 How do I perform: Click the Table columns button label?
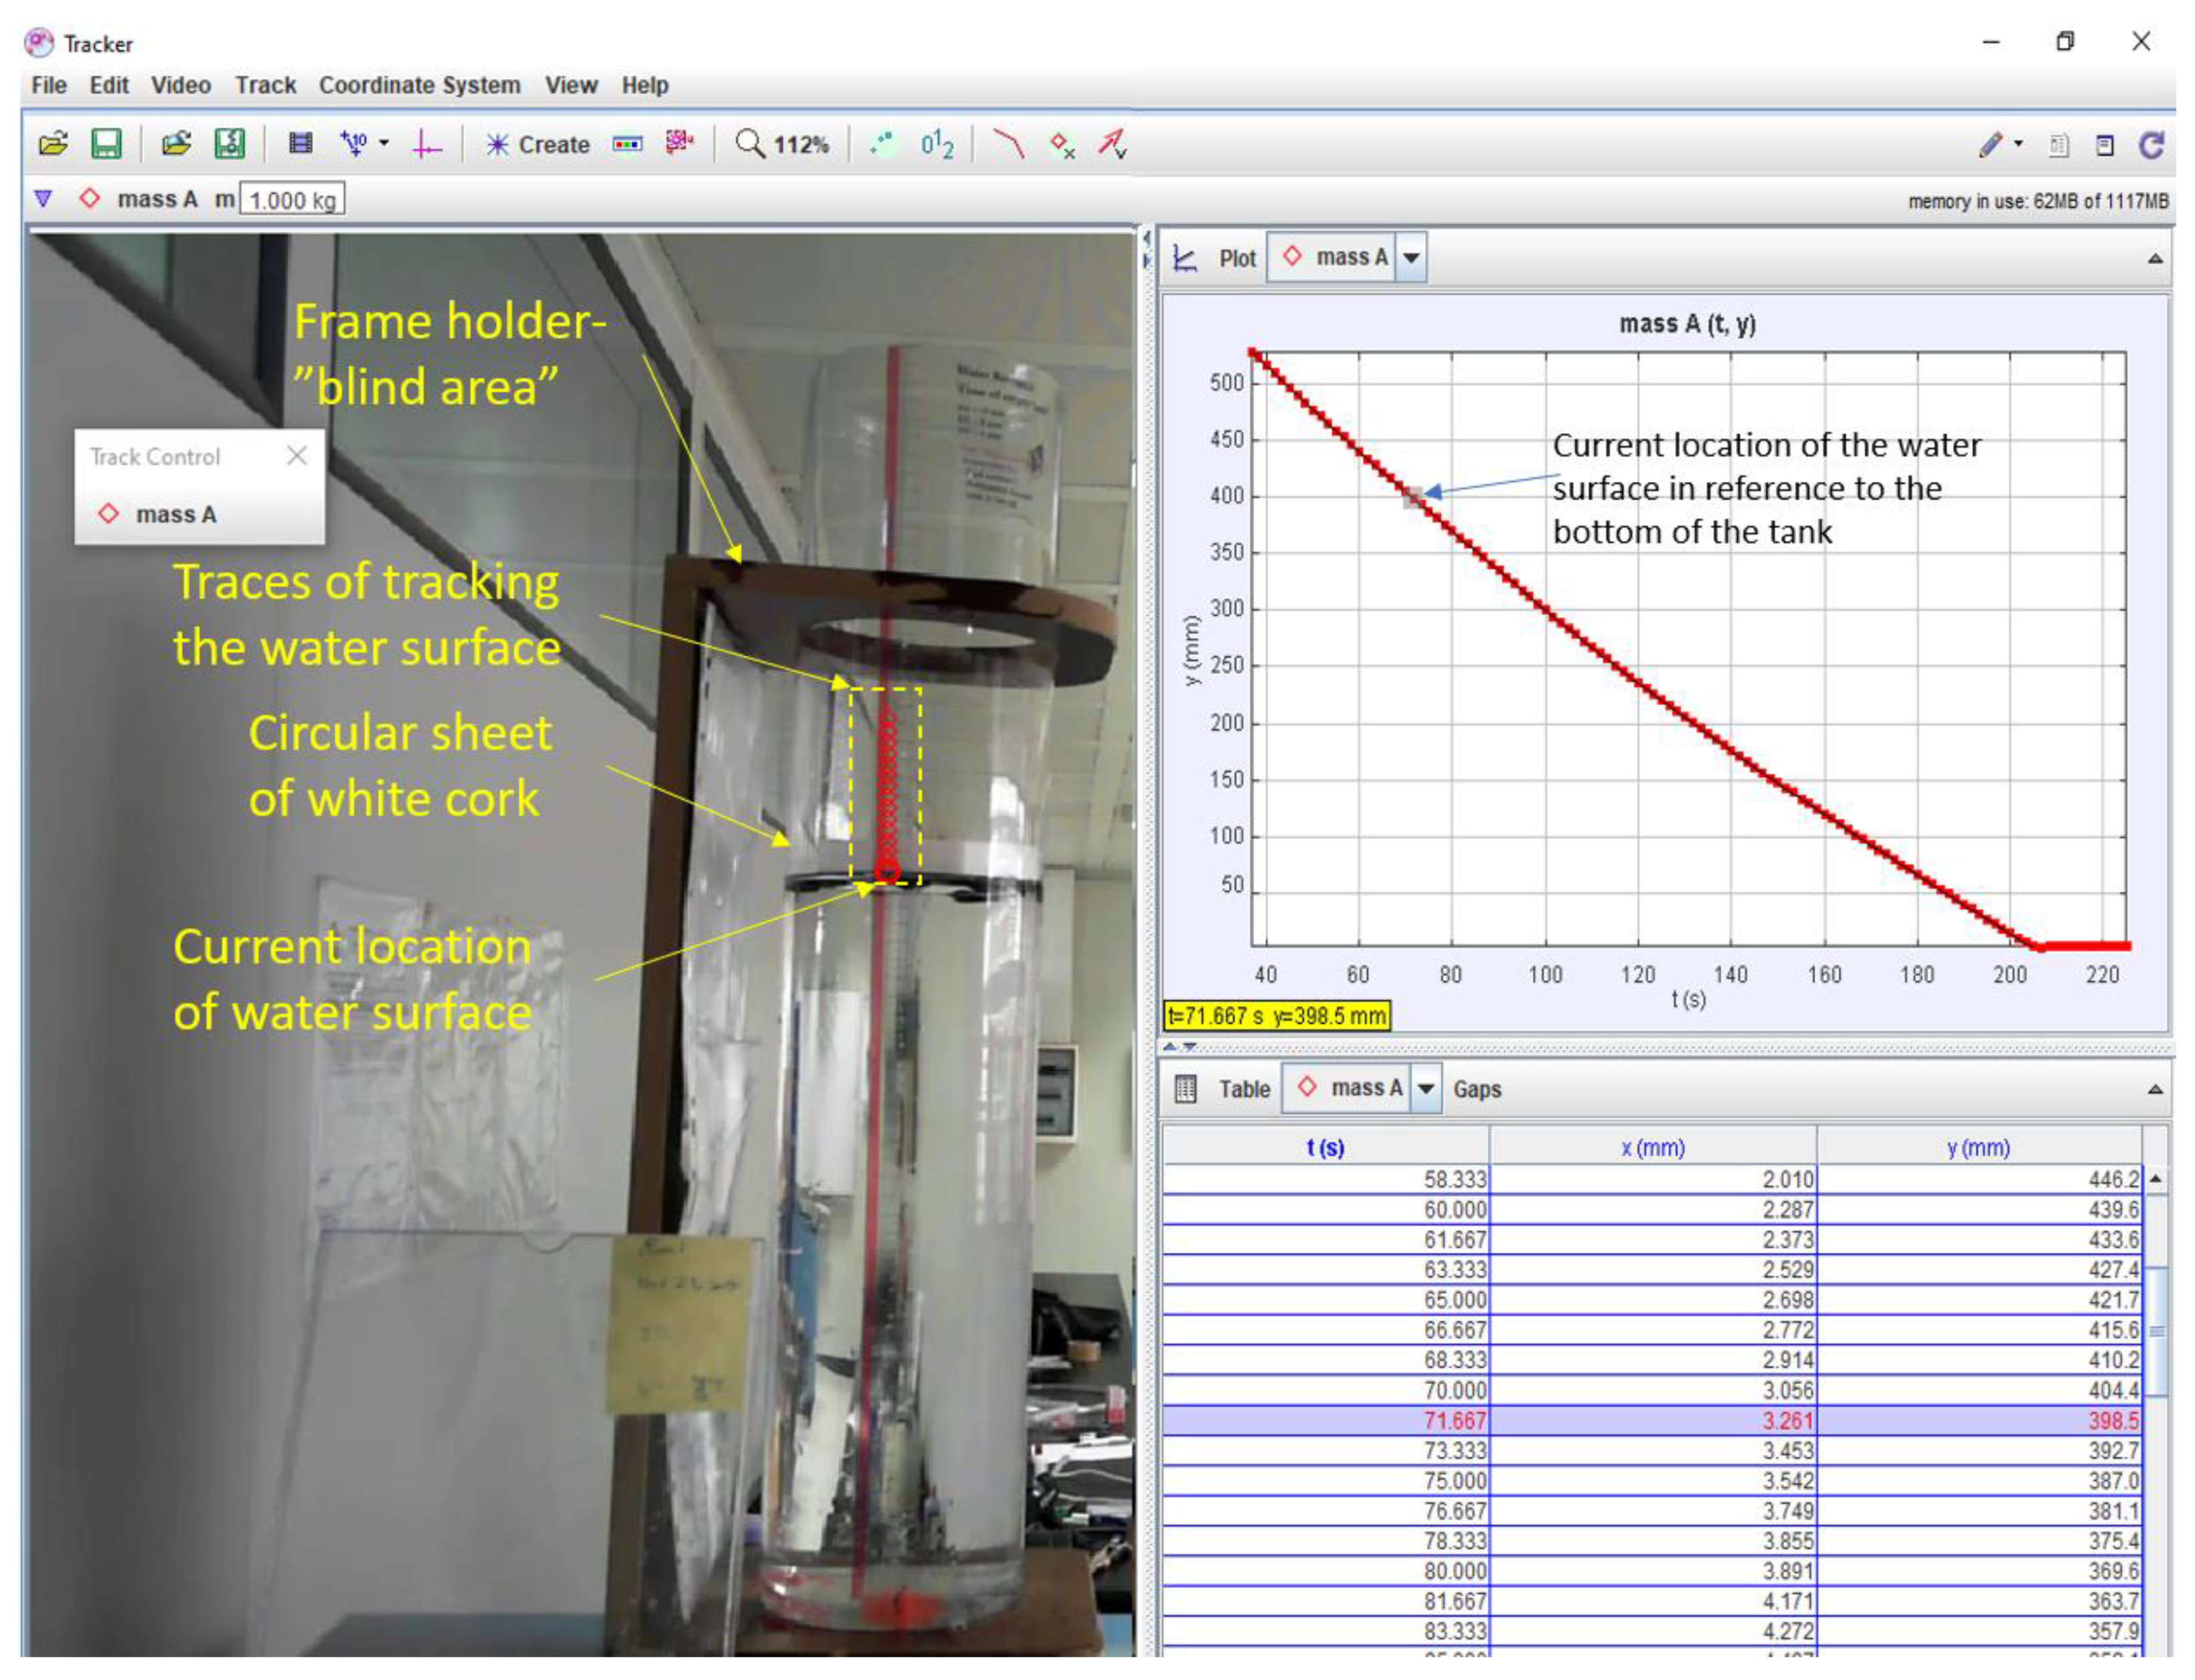(1244, 1089)
